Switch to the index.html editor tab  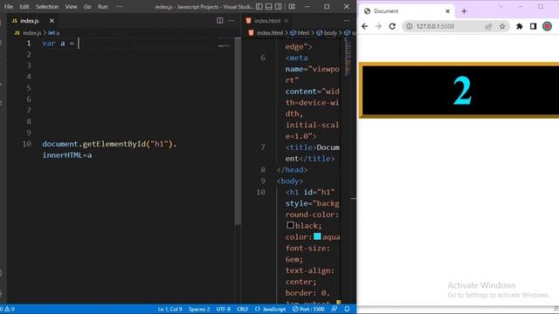coord(267,21)
